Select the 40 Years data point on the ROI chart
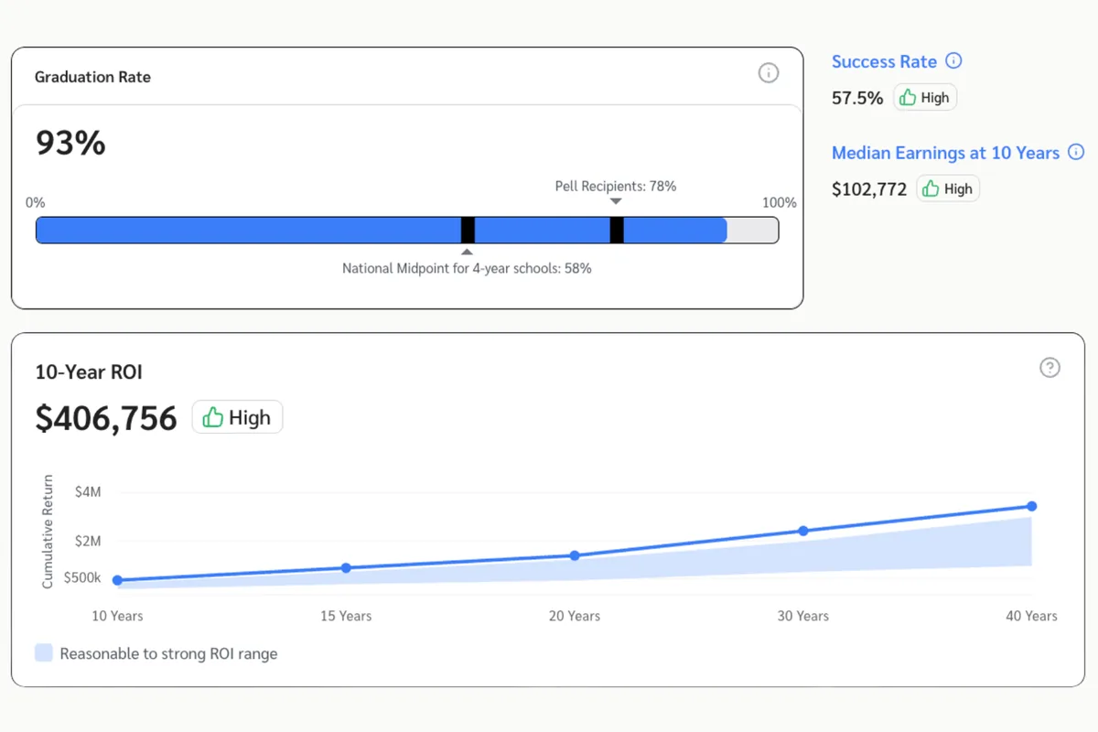Viewport: 1098px width, 732px height. (x=1031, y=506)
